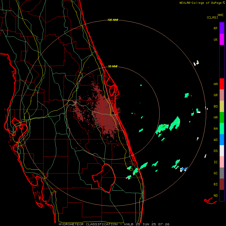Screen dimensions: 226x226
Task: Click the IC legend label
Action: pyautogui.click(x=215, y=162)
